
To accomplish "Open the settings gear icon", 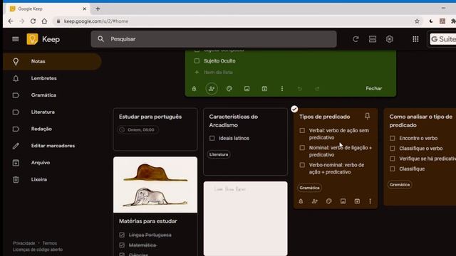I will (390, 39).
